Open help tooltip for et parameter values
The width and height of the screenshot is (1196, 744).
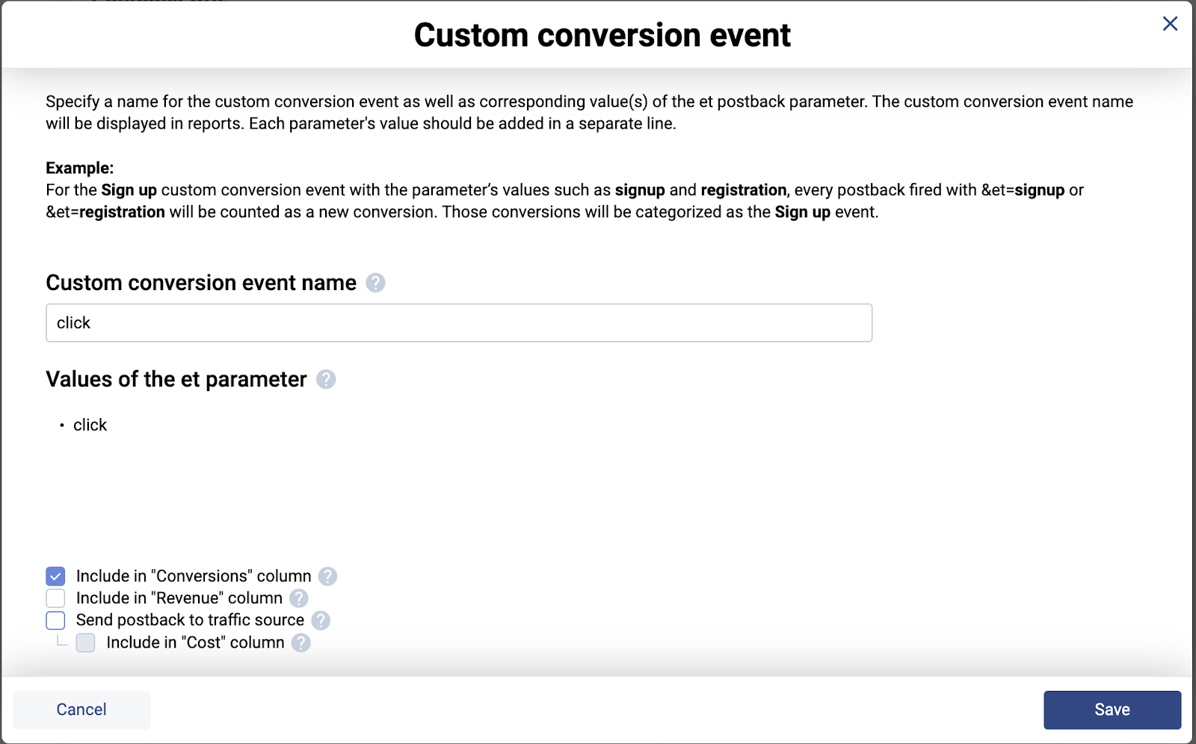click(x=326, y=380)
